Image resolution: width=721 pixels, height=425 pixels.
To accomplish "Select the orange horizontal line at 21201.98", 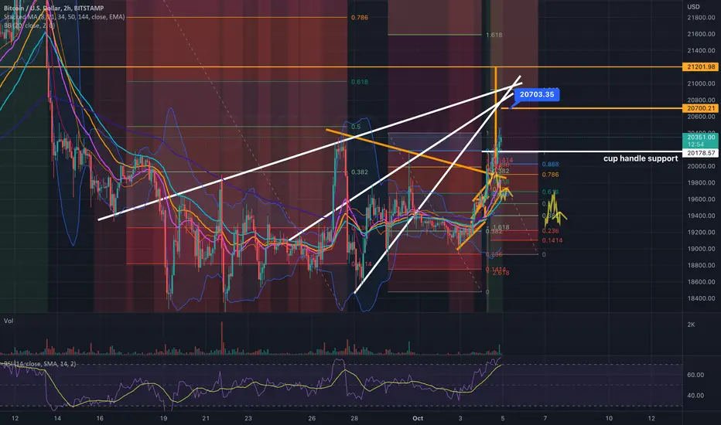I will pyautogui.click(x=341, y=67).
